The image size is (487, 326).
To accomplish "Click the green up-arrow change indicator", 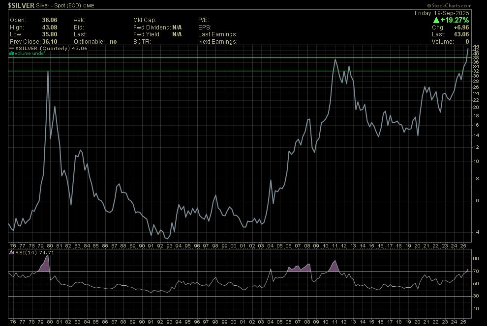I will point(436,21).
